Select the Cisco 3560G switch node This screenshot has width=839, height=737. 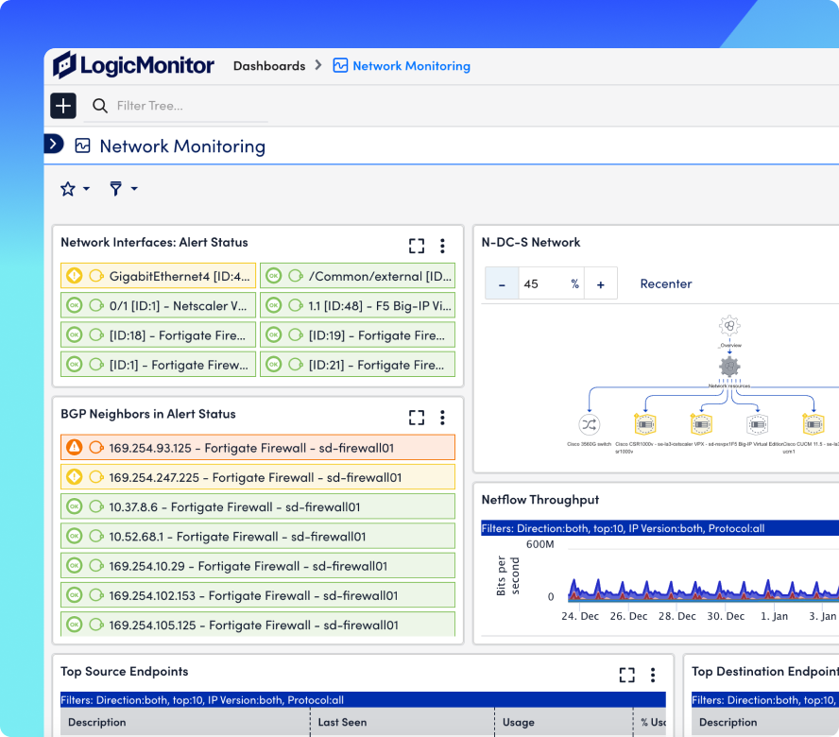590,425
